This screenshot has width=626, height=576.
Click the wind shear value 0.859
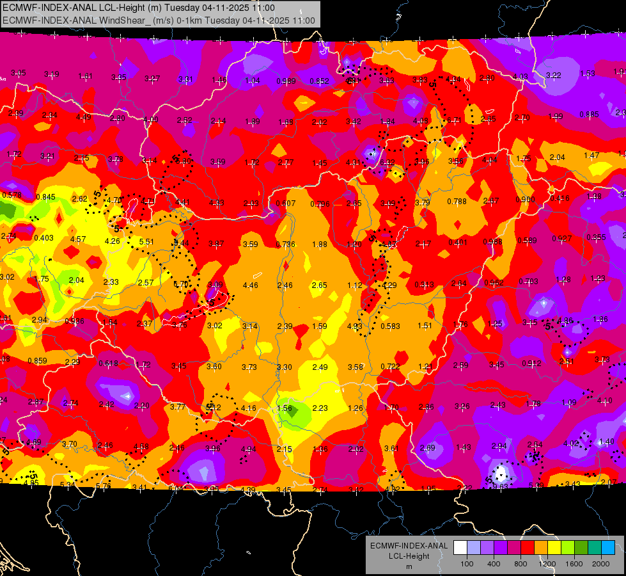pos(37,360)
